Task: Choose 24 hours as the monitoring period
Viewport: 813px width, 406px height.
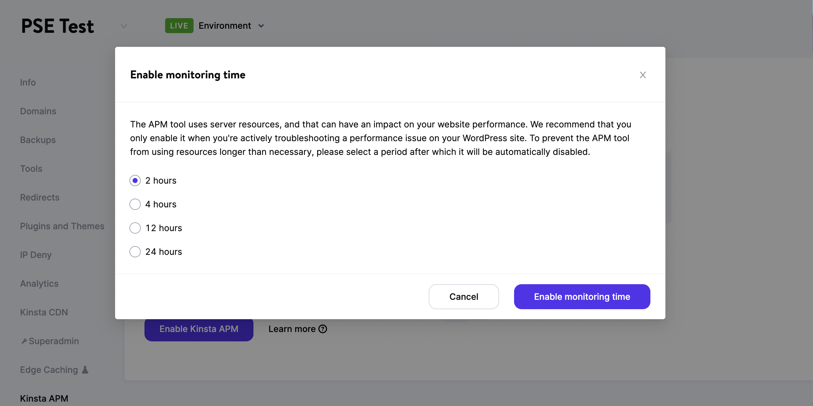Action: point(135,251)
